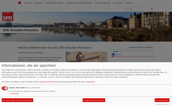Image resolution: width=172 pixels, height=107 pixels.
Task: Open the Kontakt menu item
Action: point(129,3)
